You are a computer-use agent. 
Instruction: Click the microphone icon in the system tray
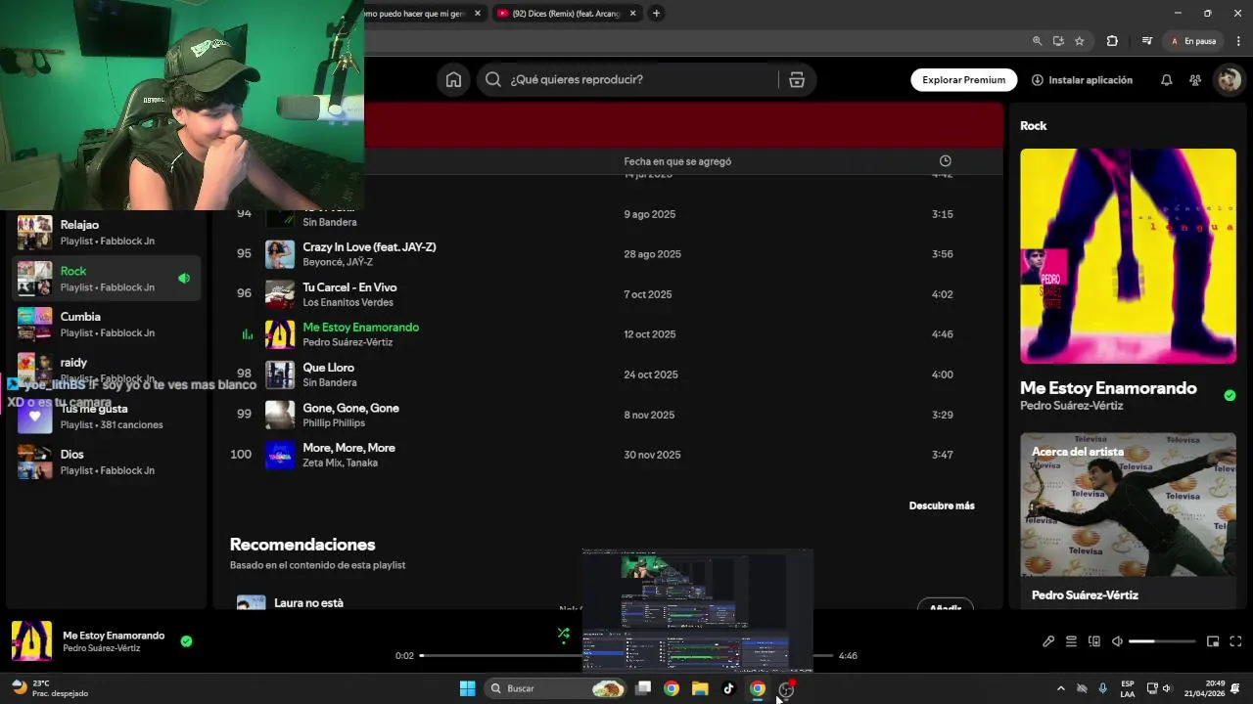pyautogui.click(x=1103, y=688)
